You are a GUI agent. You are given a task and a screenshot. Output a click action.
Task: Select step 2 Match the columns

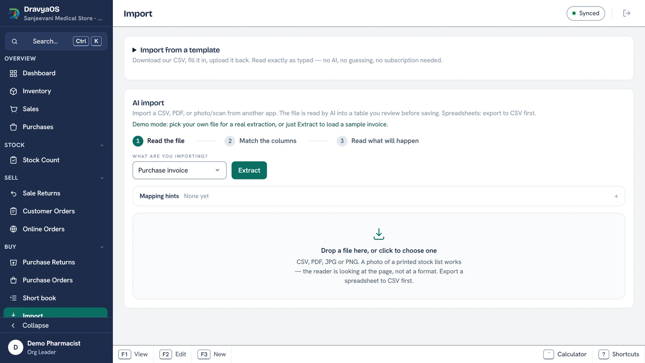coord(260,141)
